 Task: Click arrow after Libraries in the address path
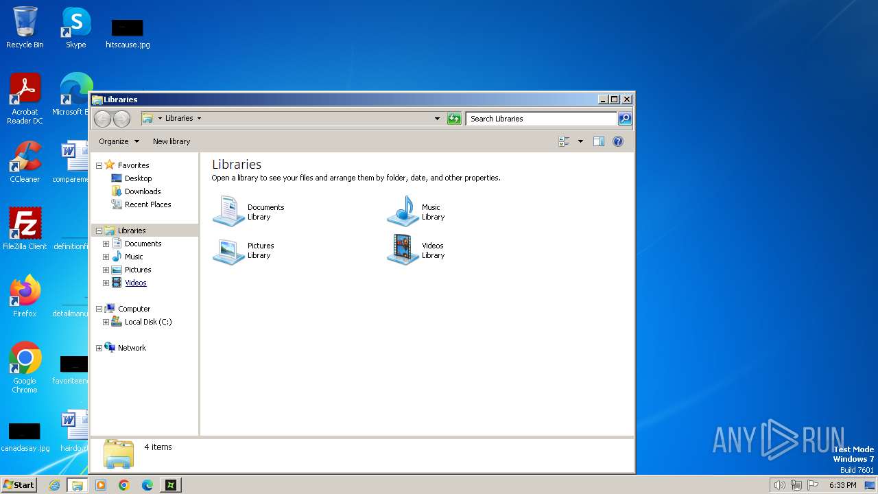(200, 118)
